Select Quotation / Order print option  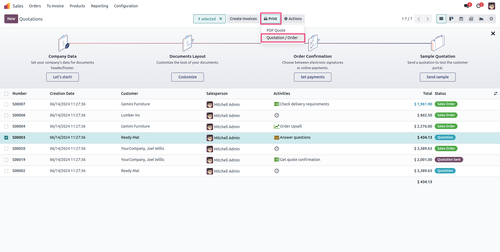[x=282, y=38]
